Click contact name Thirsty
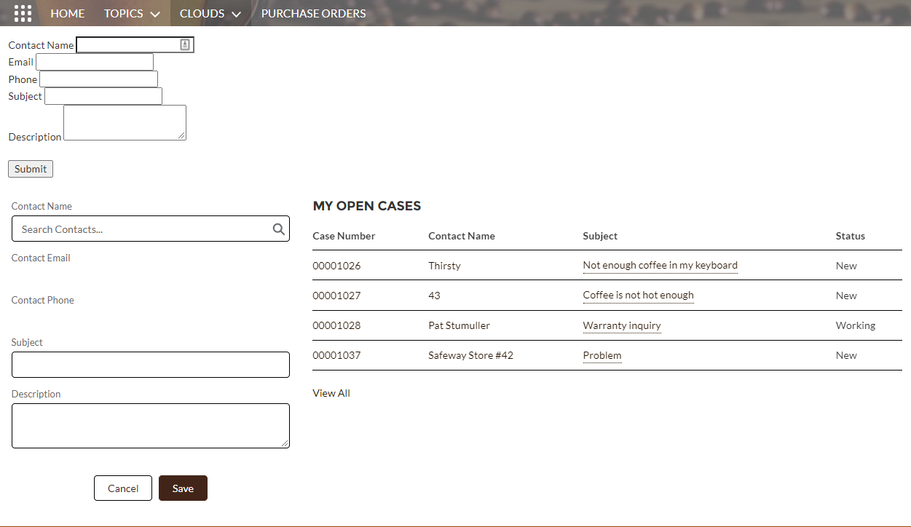Screen dimensions: 911x527 [x=444, y=266]
